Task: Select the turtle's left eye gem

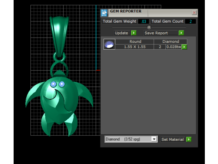Action: (53, 84)
